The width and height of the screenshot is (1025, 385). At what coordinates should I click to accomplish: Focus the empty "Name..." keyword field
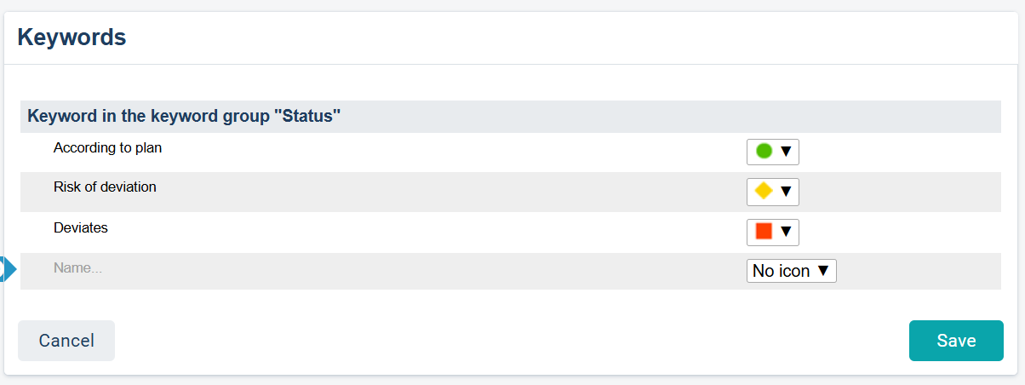pos(255,268)
